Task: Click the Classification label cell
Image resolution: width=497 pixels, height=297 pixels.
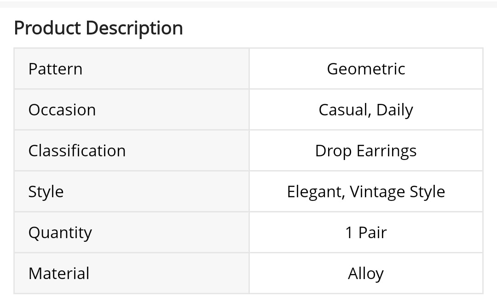Action: coord(77,151)
